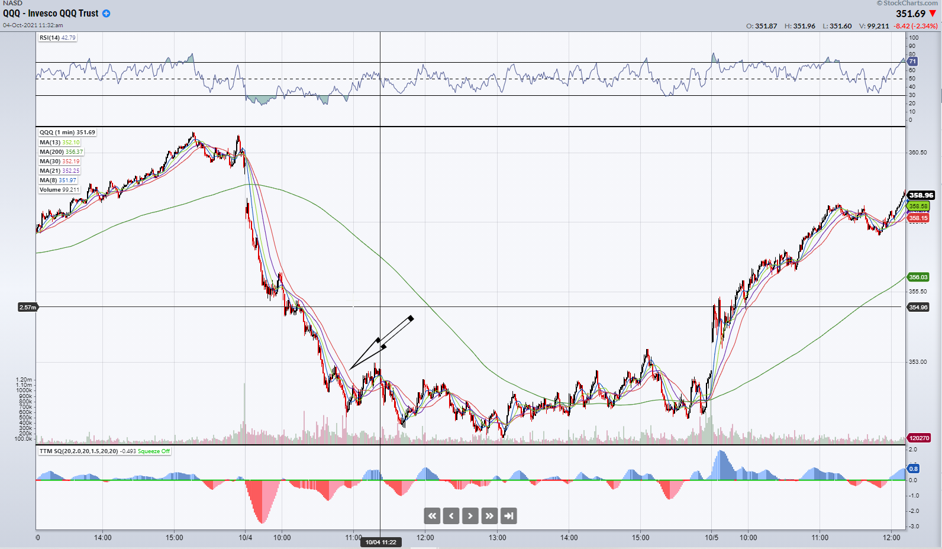
Task: Click the 10/04 11:22 crosshair time label
Action: coord(380,542)
